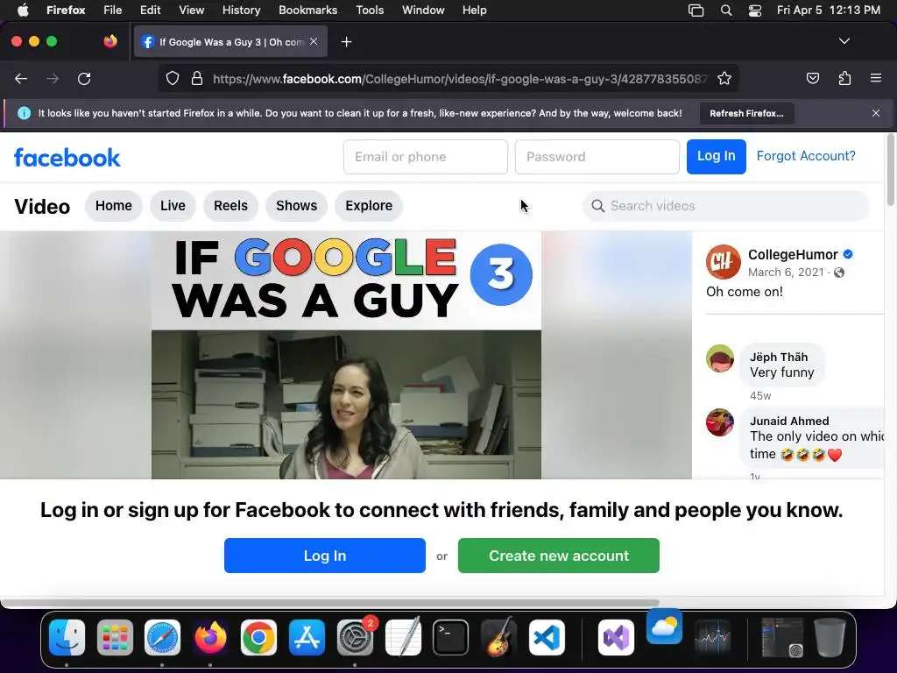
Task: Click the public globe audience icon
Action: (x=839, y=273)
